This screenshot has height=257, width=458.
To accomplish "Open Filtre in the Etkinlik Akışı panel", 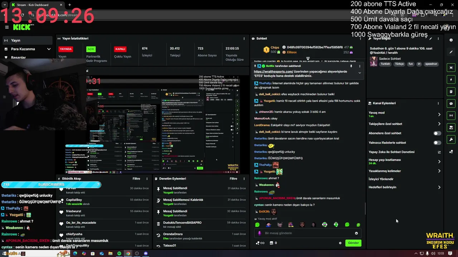I will coord(136,178).
